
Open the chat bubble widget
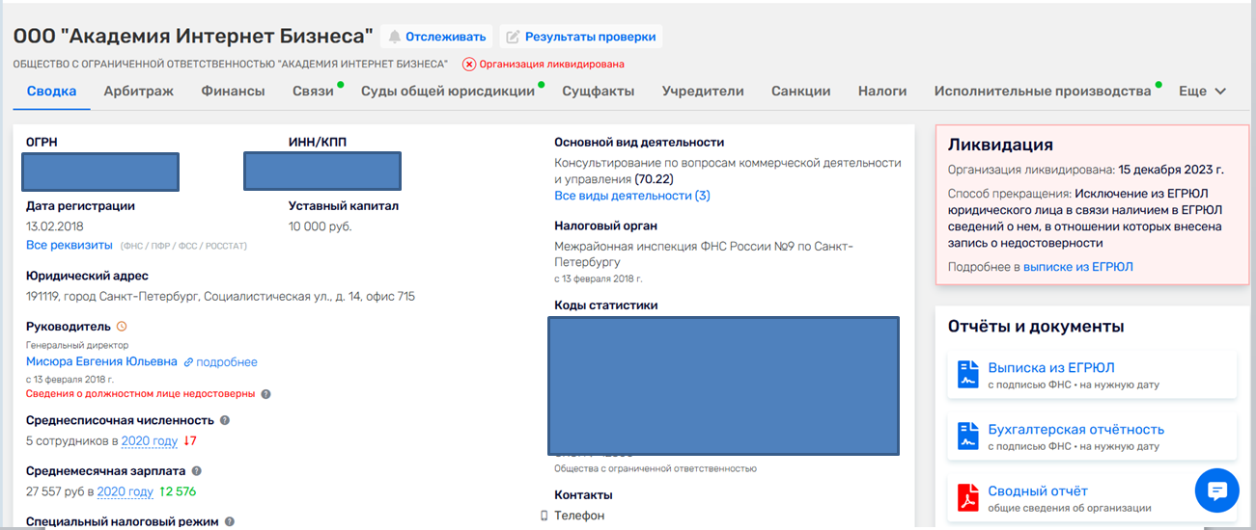(1217, 490)
